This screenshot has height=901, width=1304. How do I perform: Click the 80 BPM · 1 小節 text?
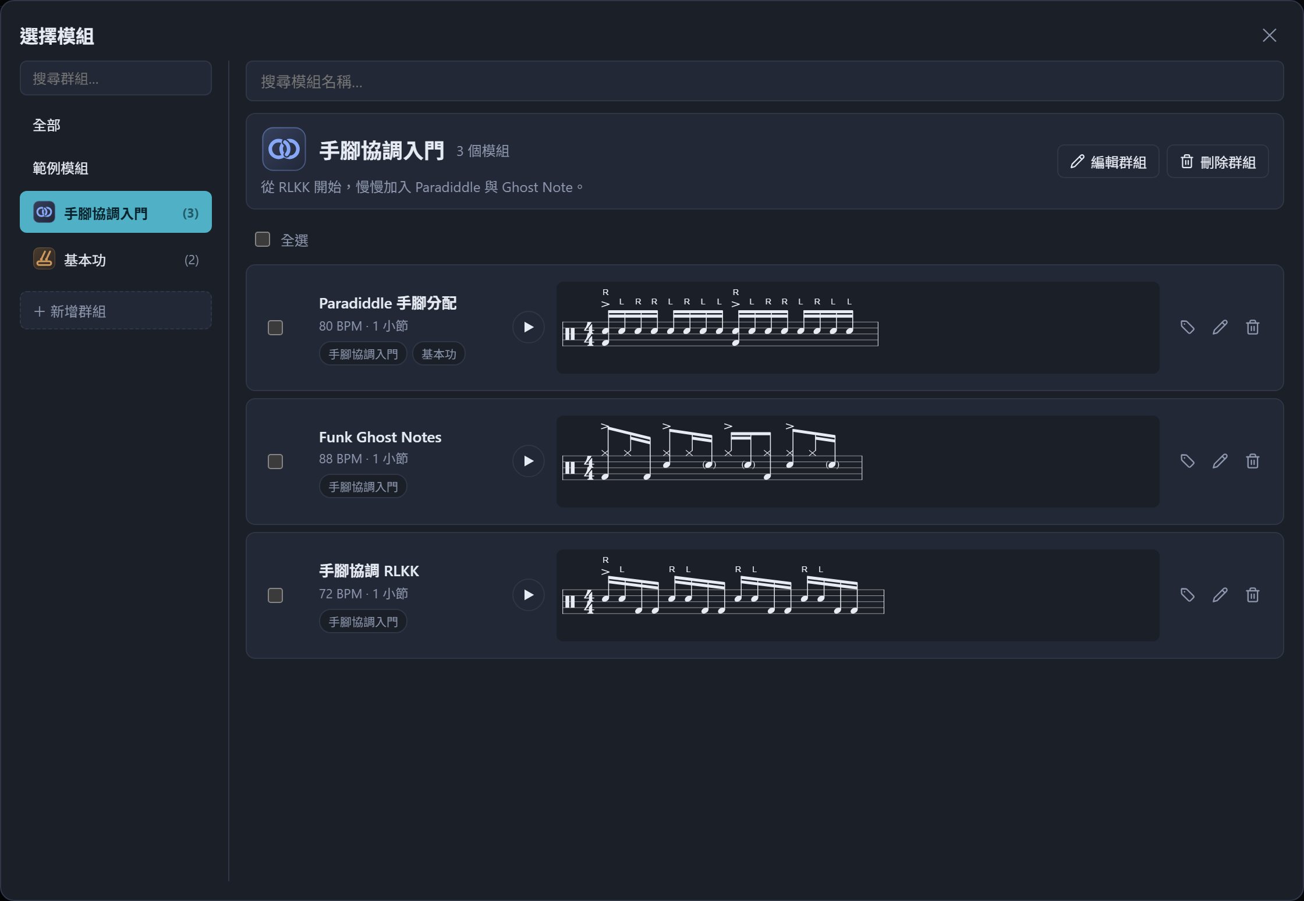[363, 326]
